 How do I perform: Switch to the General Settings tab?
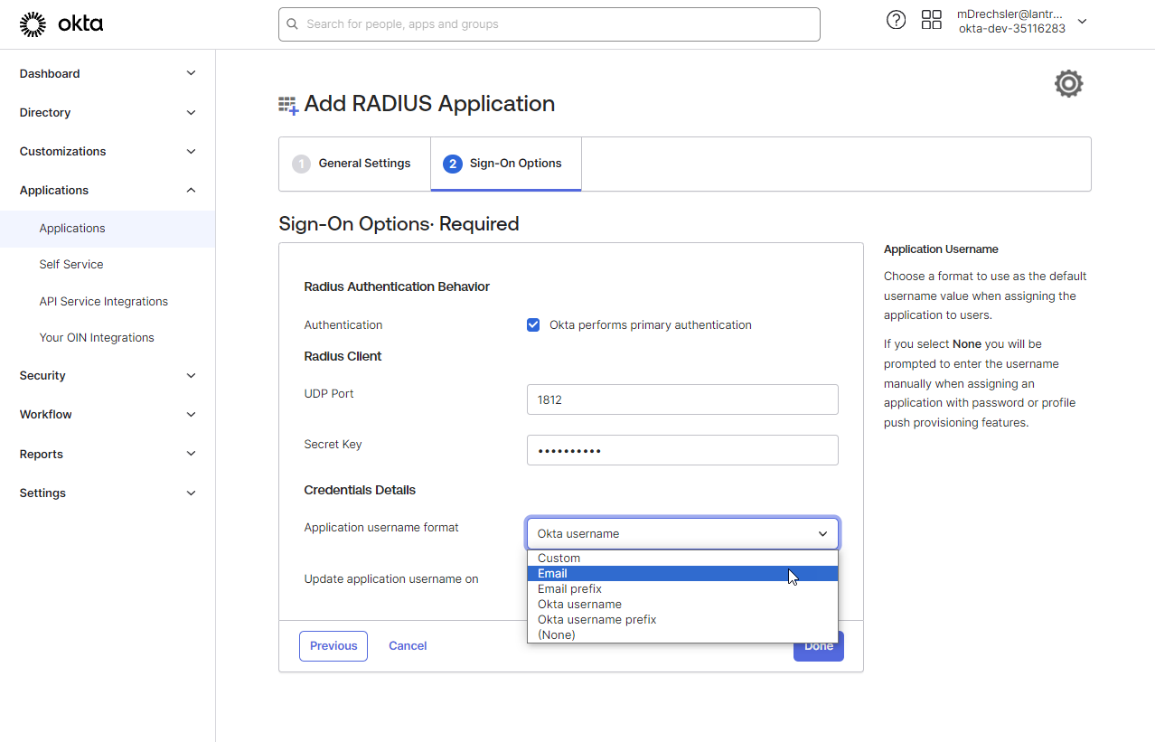[x=354, y=164]
